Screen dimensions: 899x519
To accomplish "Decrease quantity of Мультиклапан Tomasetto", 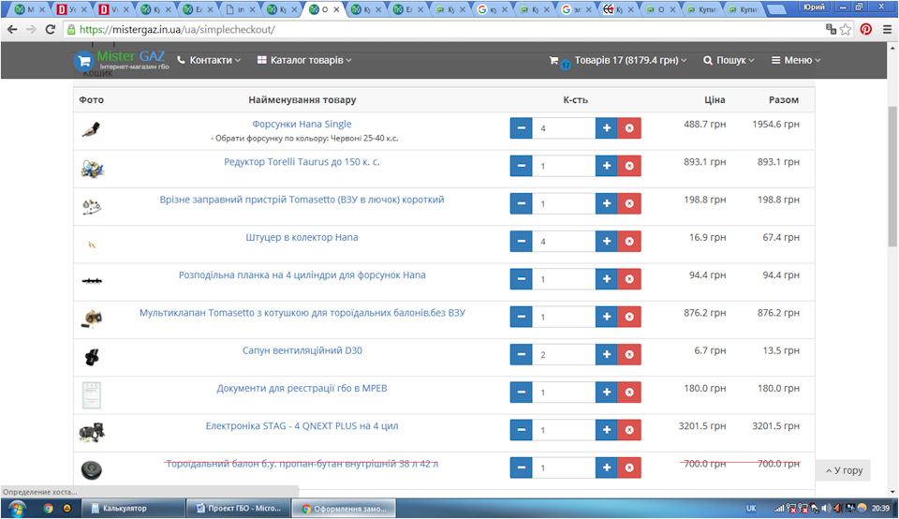I will click(521, 317).
